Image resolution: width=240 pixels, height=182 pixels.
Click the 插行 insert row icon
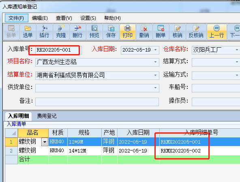coord(44,32)
